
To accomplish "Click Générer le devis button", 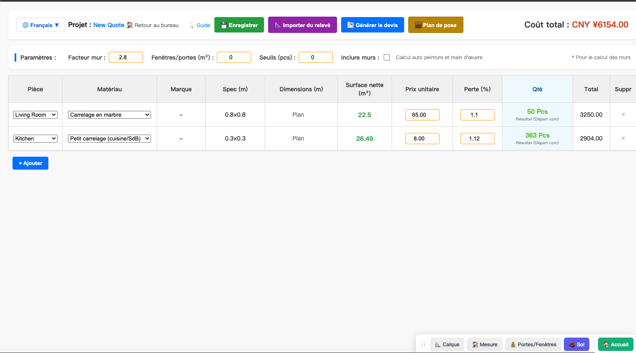I will pos(372,25).
